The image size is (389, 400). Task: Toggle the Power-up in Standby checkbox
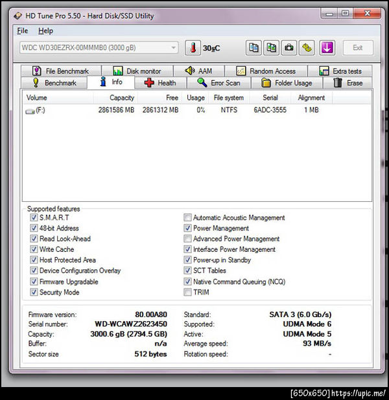[x=187, y=260]
